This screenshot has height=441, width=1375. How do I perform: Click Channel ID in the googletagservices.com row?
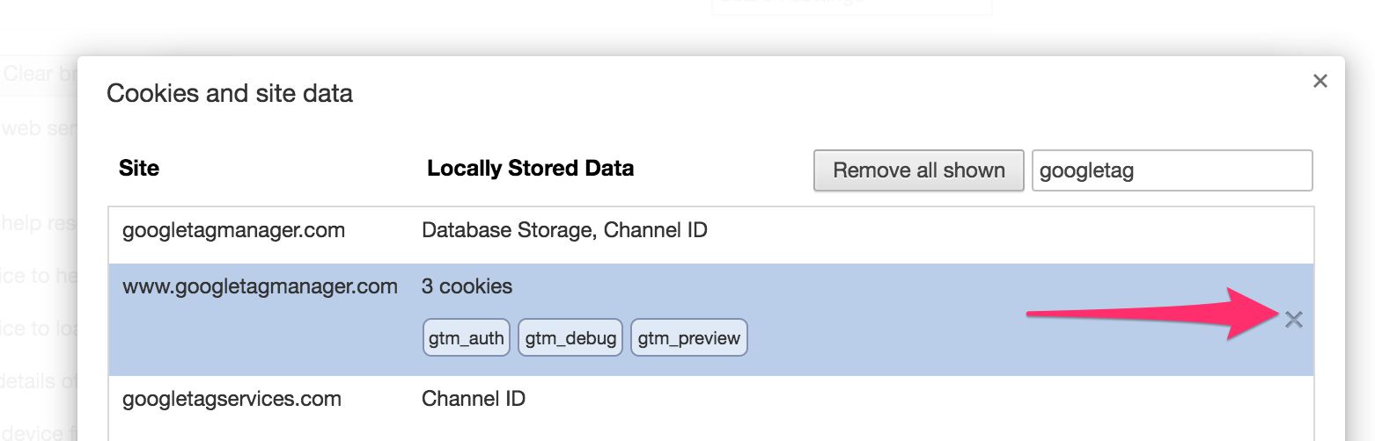(474, 399)
